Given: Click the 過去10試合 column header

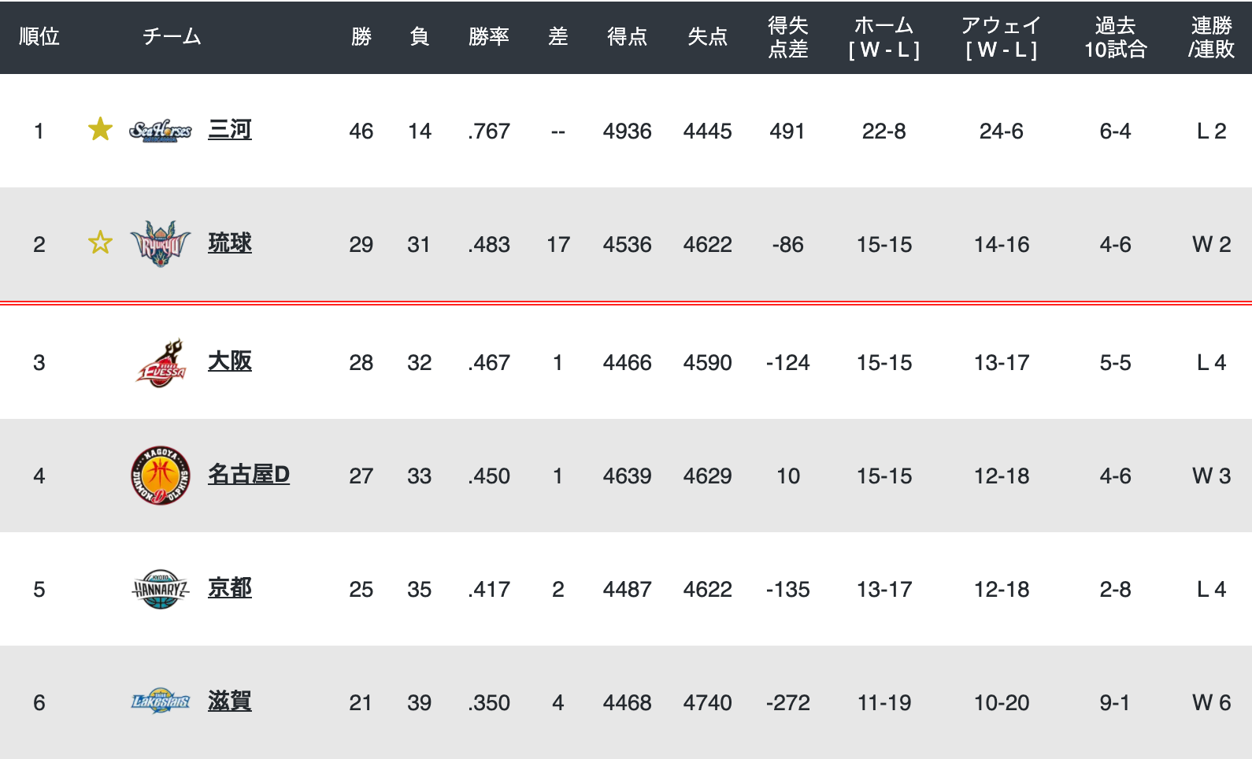Looking at the screenshot, I should click(x=1115, y=37).
